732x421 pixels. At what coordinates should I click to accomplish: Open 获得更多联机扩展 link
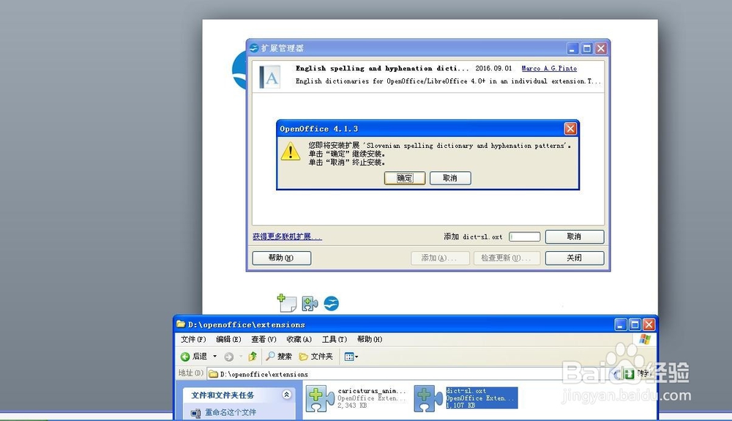(x=287, y=236)
